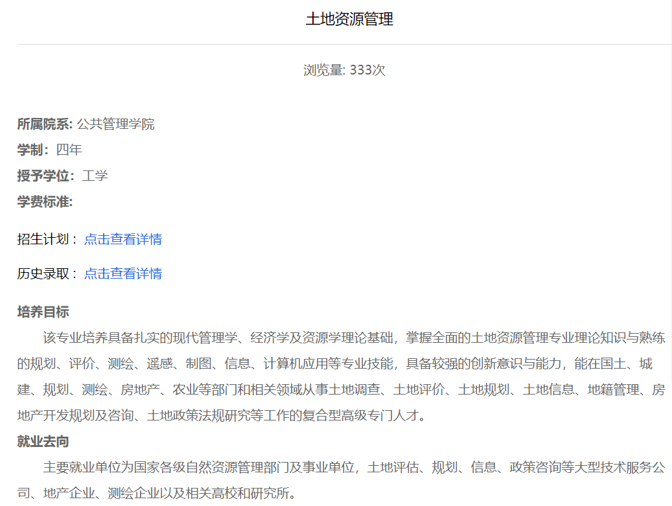
Task: Click the paragraph line starting 主要就业单位为国家
Action: point(354,467)
